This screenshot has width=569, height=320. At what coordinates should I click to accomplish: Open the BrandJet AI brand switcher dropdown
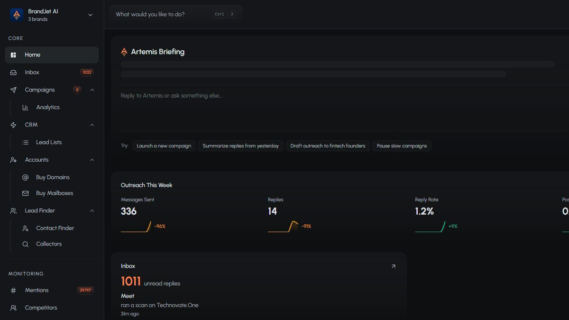click(x=91, y=15)
